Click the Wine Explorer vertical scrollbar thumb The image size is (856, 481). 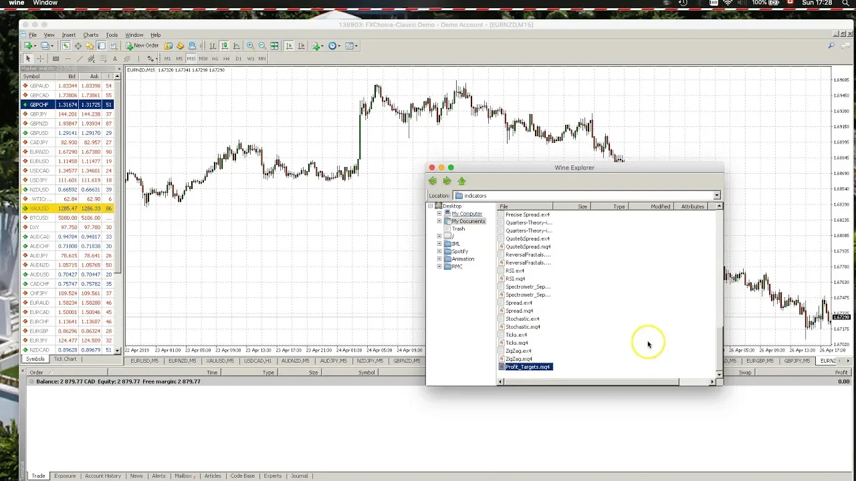719,347
